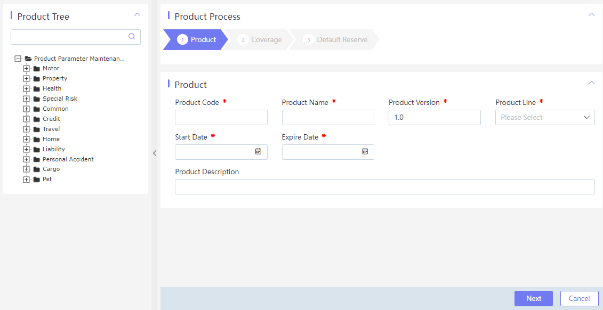This screenshot has width=603, height=310.
Task: Click the Next button
Action: coord(534,298)
